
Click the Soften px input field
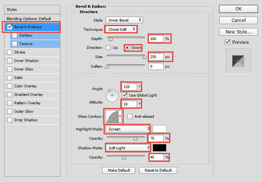pos(156,66)
